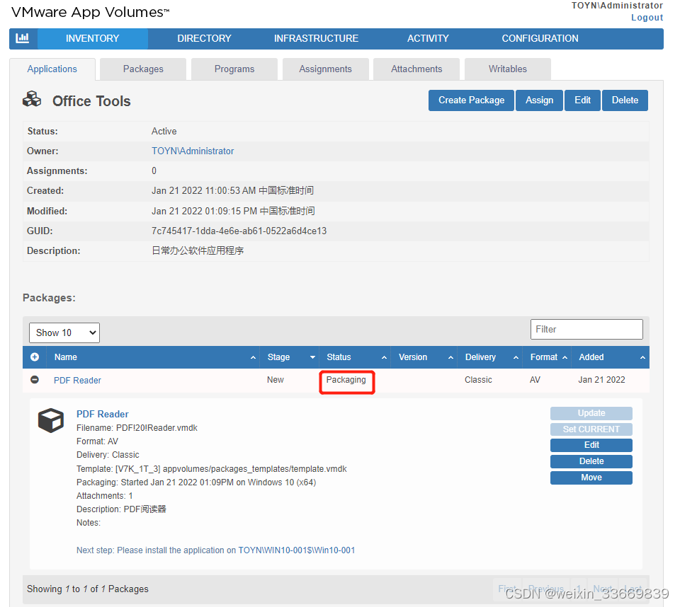Click the package Delete button above Move
Screen dimensions: 680x607
[591, 461]
